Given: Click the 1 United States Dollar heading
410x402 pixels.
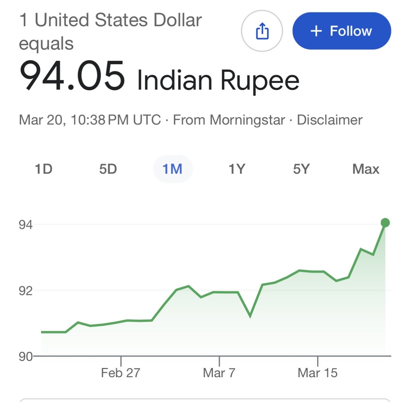Looking at the screenshot, I should coord(111,20).
